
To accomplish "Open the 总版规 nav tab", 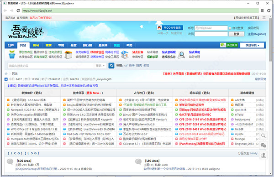I will [x=103, y=45].
